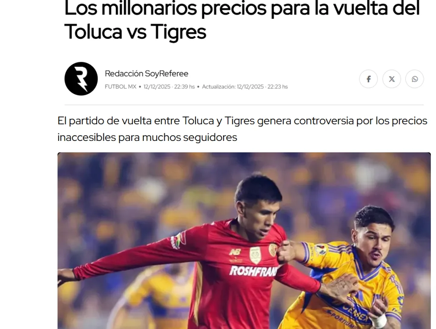436x329 pixels.
Task: Share the article via WhatsApp
Action: tap(415, 79)
